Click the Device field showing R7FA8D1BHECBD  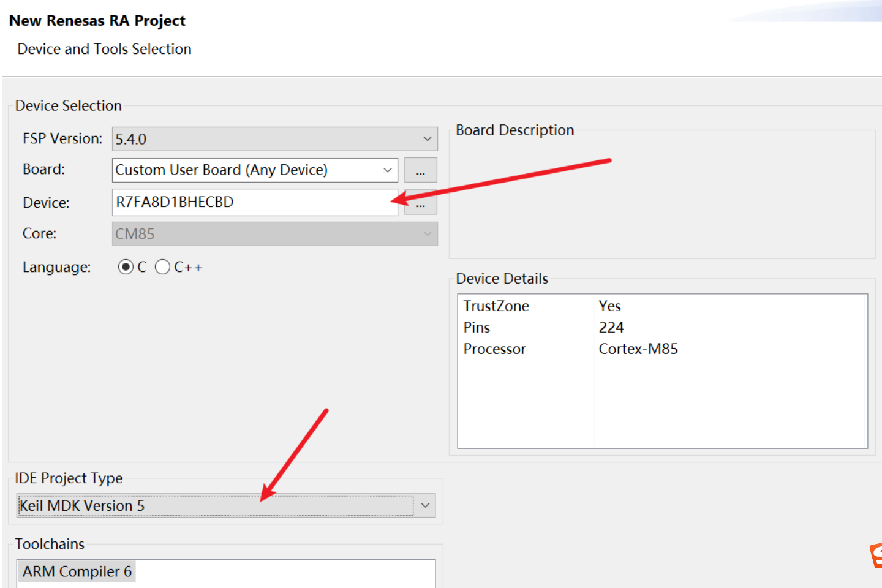tap(255, 202)
